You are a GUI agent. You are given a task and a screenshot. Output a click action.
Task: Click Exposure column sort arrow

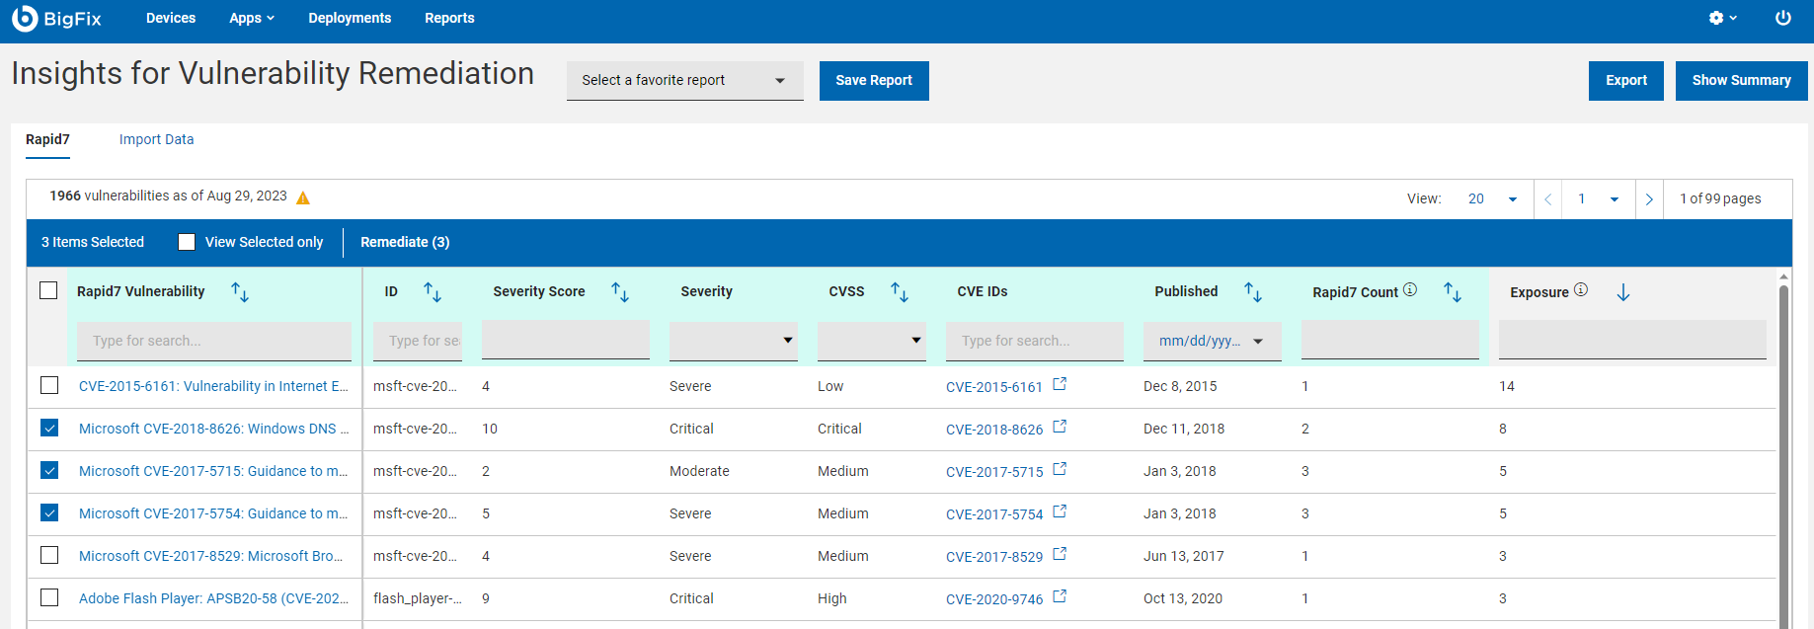[x=1622, y=292]
